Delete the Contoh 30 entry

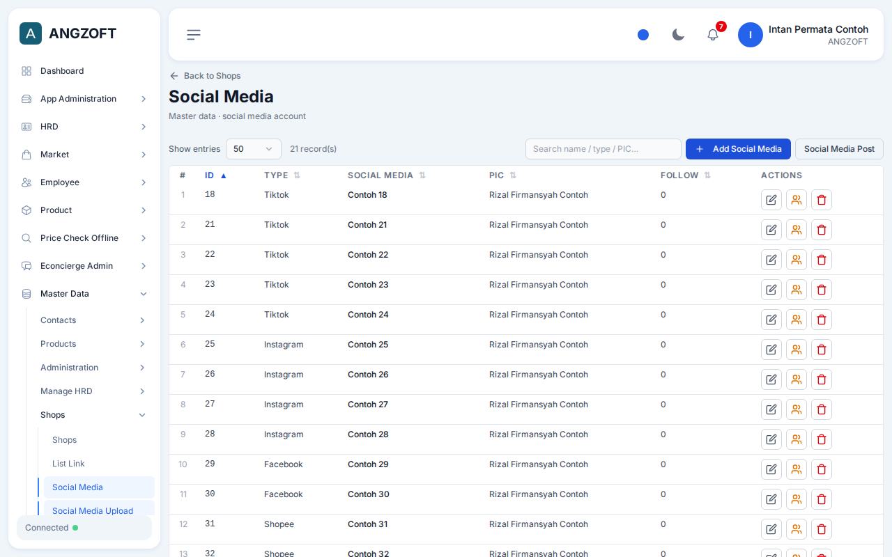(x=822, y=499)
